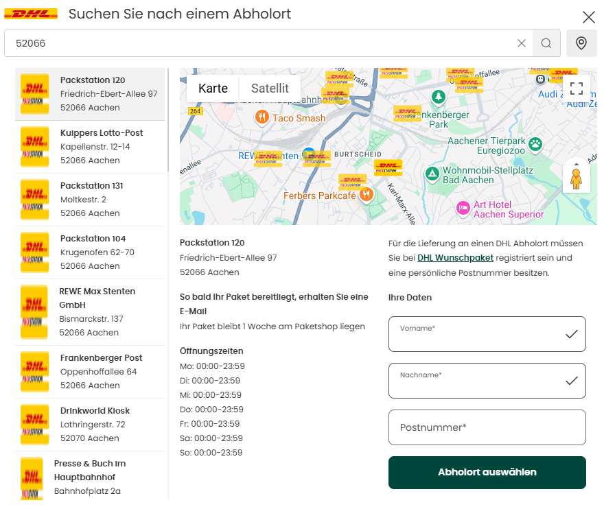Select Packstation 120 in list

90,94
